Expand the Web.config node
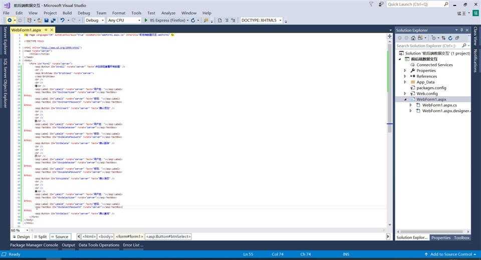Image resolution: width=481 pixels, height=260 pixels. pos(405,94)
